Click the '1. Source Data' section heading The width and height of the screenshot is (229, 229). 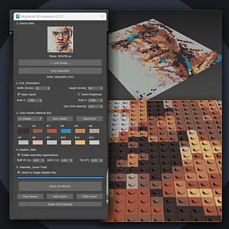click(x=25, y=23)
